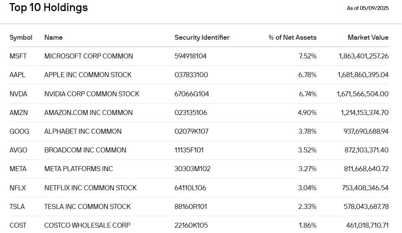Click the As of 05/09/2025 date
Screen dimensions: 402x233
pos(368,8)
